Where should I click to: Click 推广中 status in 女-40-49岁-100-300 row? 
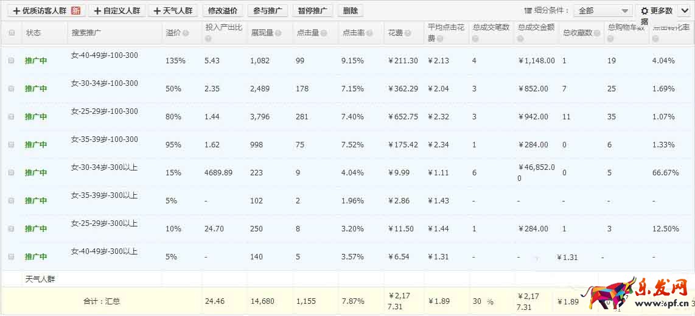36,61
